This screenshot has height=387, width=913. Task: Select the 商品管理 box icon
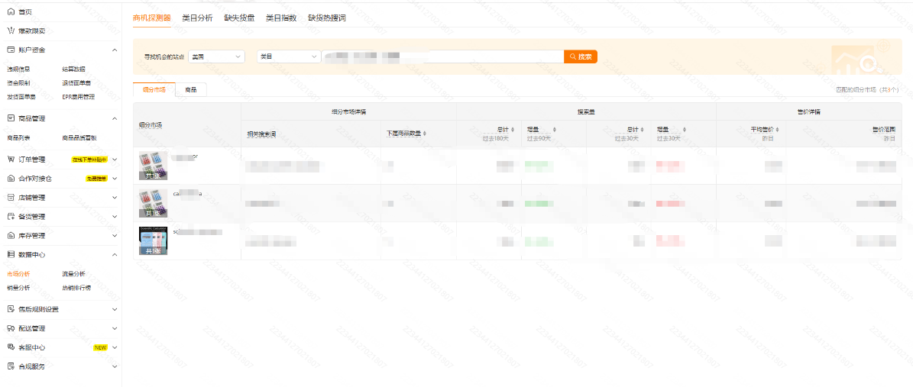[x=11, y=118]
